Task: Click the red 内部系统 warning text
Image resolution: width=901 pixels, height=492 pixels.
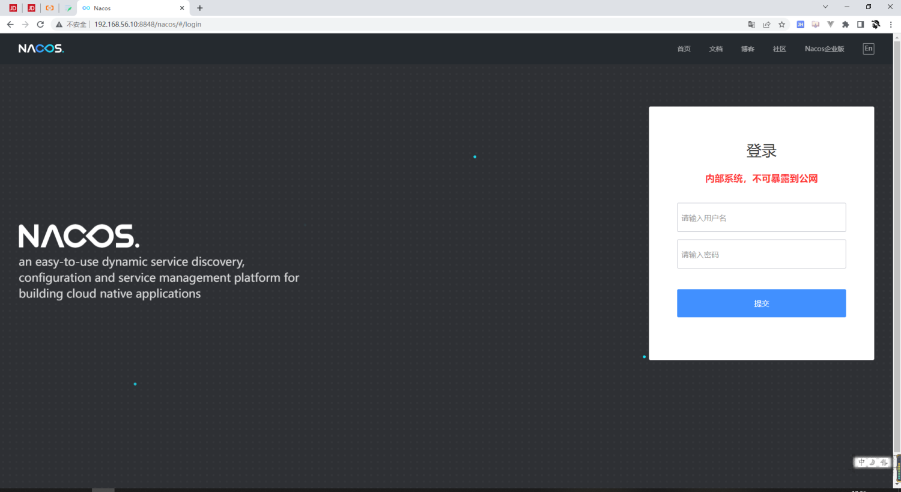Action: (x=761, y=178)
